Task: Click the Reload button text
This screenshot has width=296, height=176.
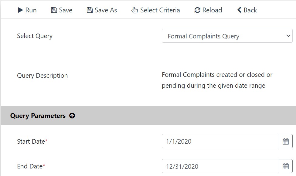Action: tap(212, 10)
